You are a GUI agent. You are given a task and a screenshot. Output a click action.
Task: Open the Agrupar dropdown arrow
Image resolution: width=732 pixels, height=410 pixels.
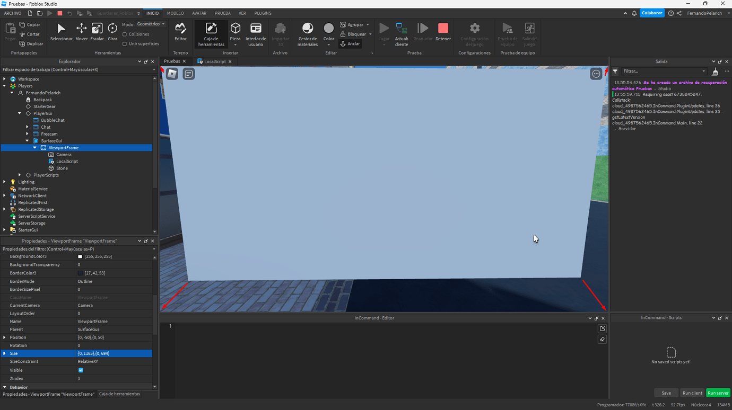tap(368, 25)
